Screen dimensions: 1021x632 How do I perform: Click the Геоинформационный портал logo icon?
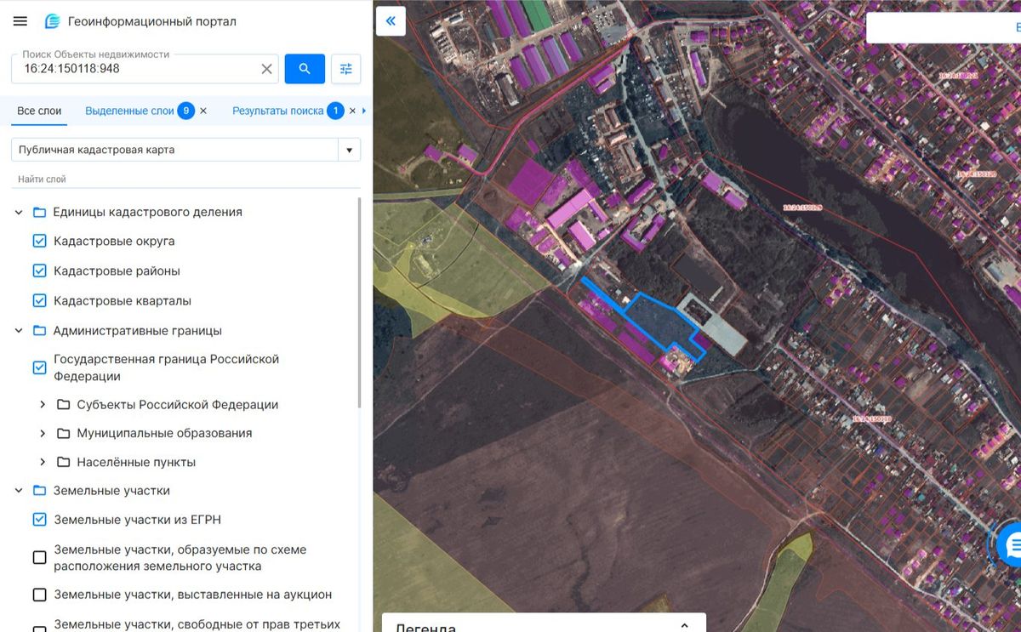tap(53, 21)
